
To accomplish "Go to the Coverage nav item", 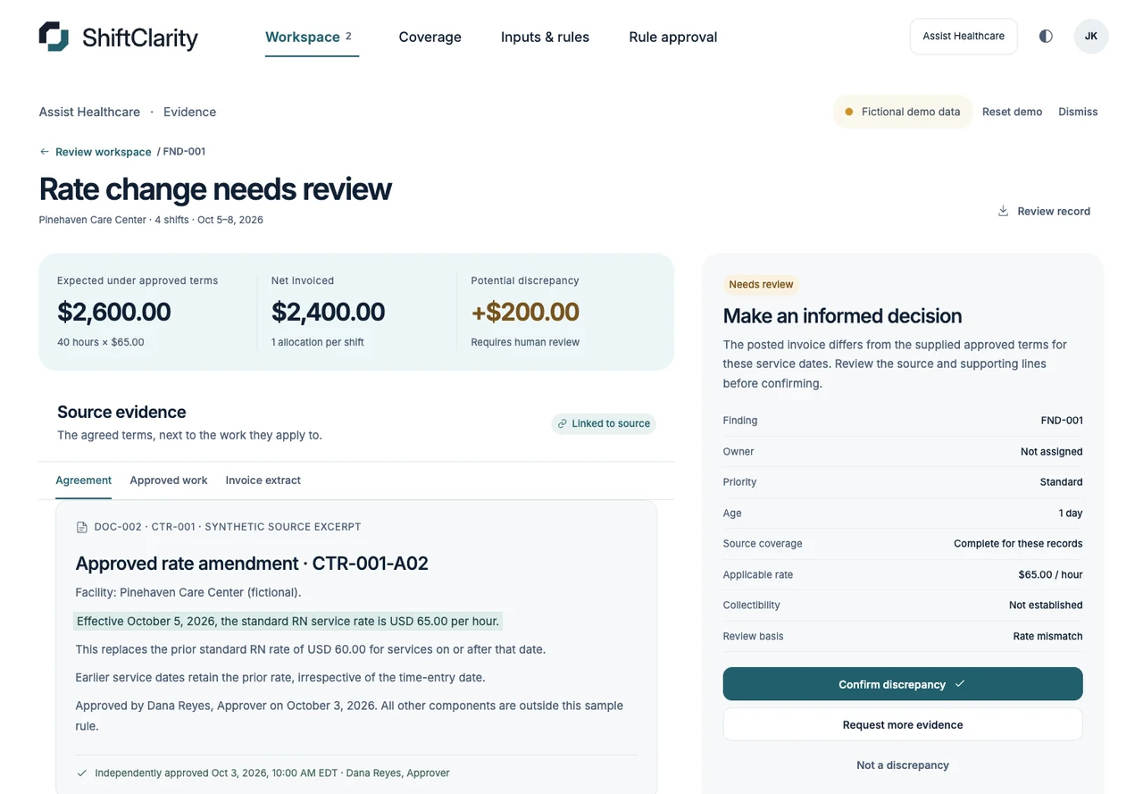I will pyautogui.click(x=430, y=38).
